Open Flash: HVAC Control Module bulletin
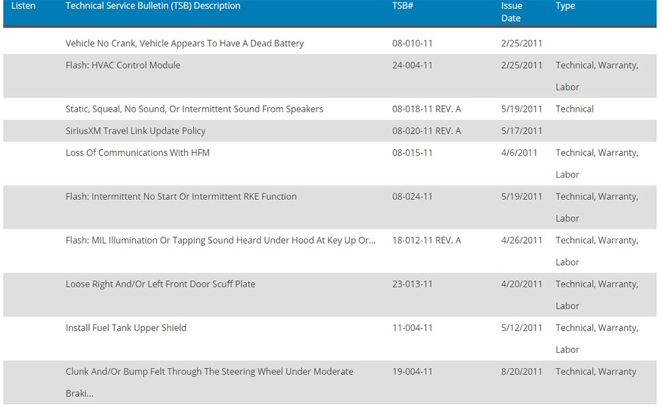 point(123,65)
